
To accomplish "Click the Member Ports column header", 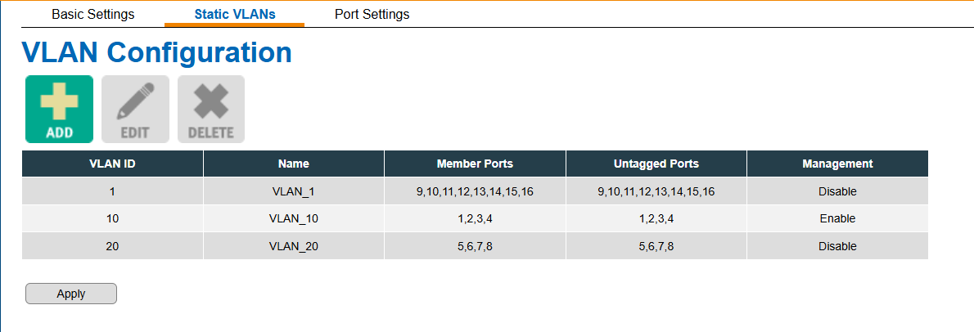I will 476,164.
